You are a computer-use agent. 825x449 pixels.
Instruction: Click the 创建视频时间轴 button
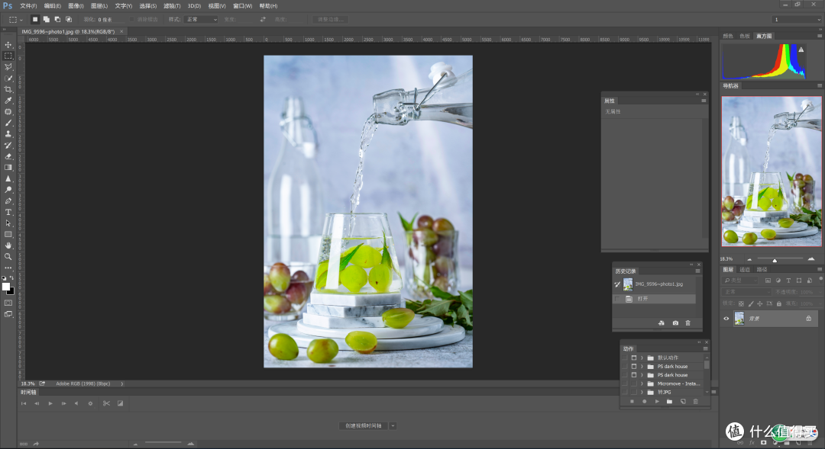(364, 425)
